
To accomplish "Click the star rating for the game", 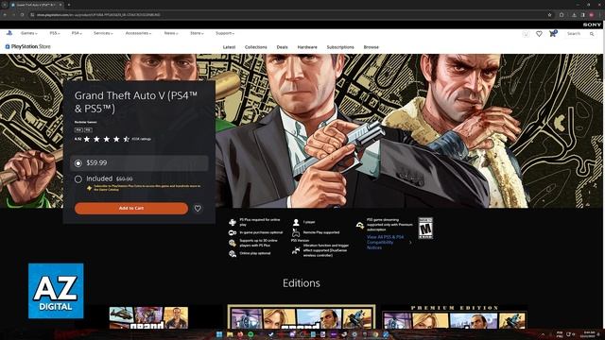I will pos(107,139).
